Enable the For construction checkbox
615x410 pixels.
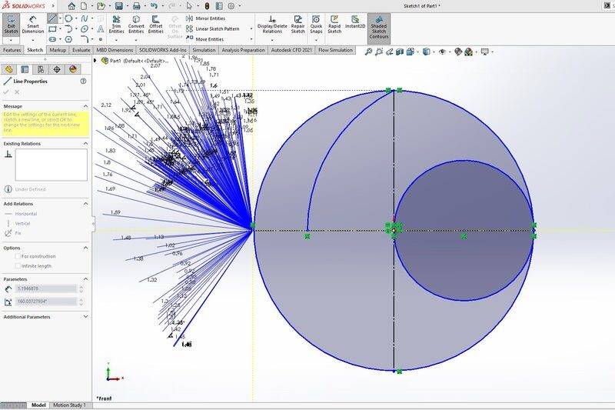[18, 256]
